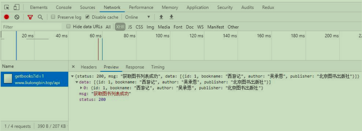
Task: Select the getbooks?id=1 request row
Action: tap(34, 79)
